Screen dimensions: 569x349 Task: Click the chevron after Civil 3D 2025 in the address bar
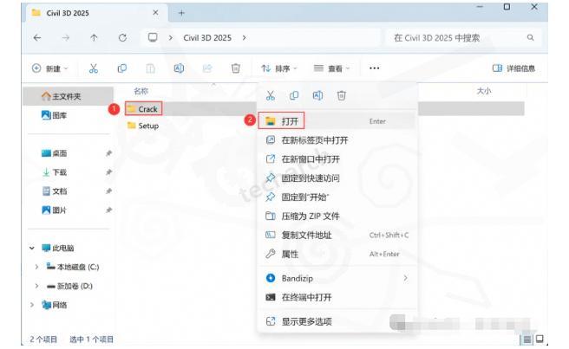point(245,38)
